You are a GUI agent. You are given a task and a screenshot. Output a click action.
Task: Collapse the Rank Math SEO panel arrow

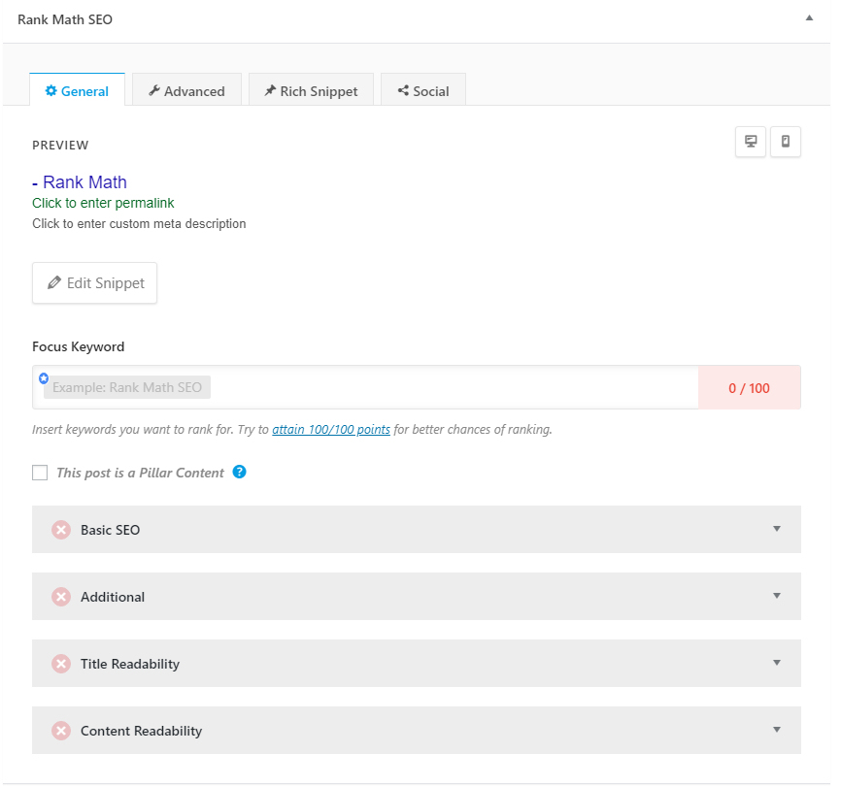tap(809, 18)
